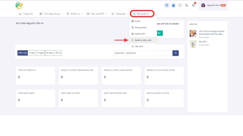Click the clock icon beside Nhiệm vụ

pos(68,14)
